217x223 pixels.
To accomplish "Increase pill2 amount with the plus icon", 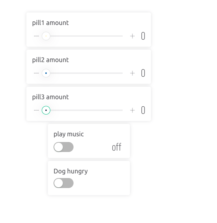I will click(132, 73).
